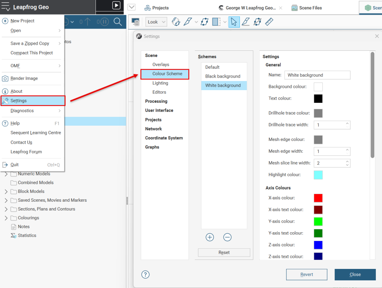Expand the Block Models folder

coord(6,191)
